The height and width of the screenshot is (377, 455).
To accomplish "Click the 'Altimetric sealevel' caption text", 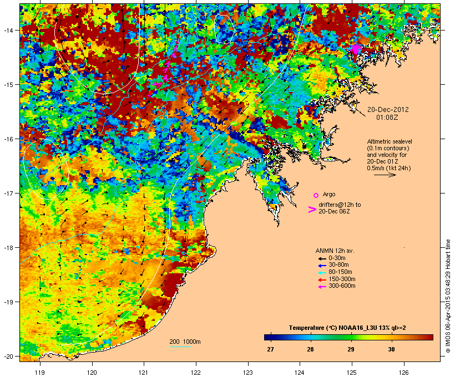I will (x=390, y=141).
